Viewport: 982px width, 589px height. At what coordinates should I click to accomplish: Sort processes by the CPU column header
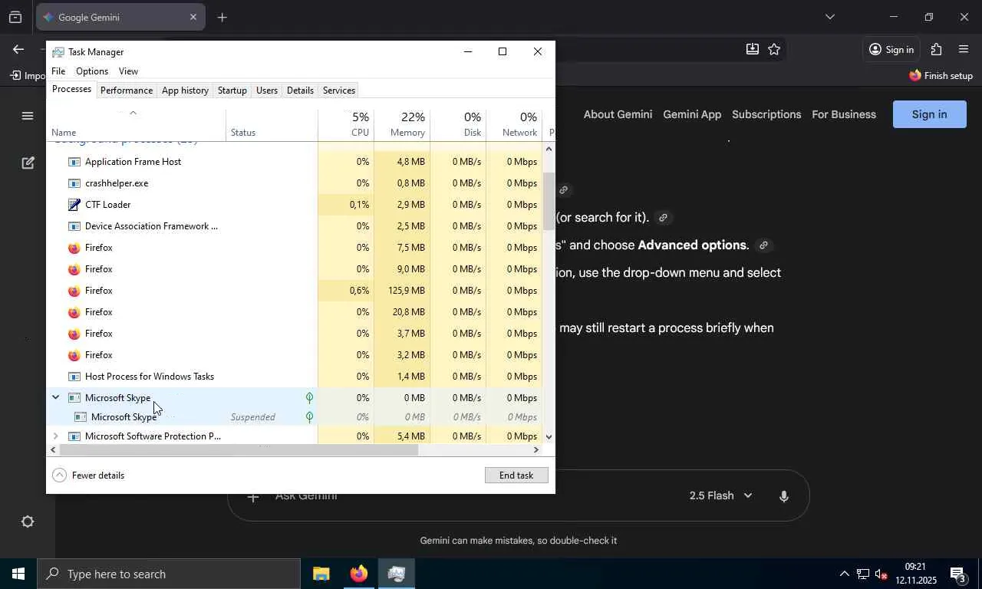(x=346, y=123)
